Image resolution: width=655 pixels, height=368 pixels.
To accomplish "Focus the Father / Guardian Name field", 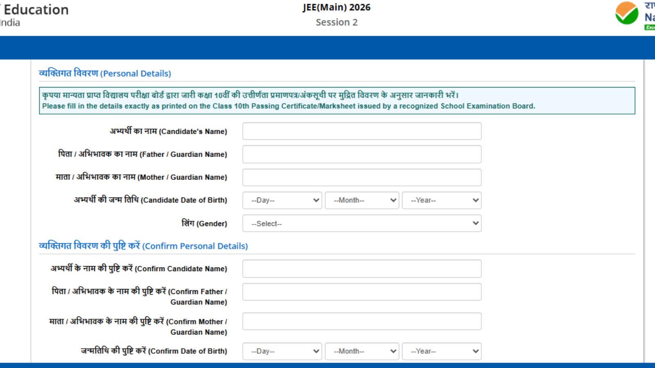I will [x=361, y=154].
